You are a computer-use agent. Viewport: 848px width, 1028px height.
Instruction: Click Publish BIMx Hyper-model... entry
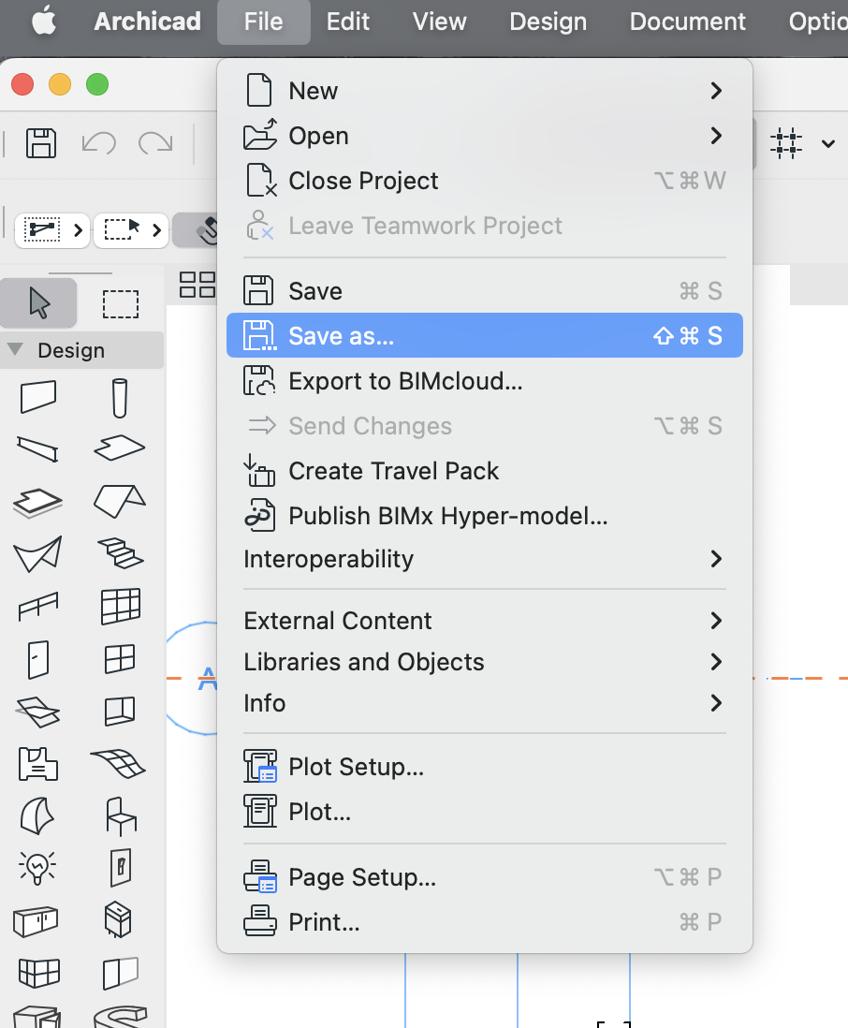(x=447, y=516)
